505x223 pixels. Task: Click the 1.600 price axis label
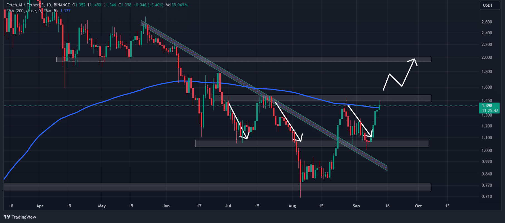487,87
